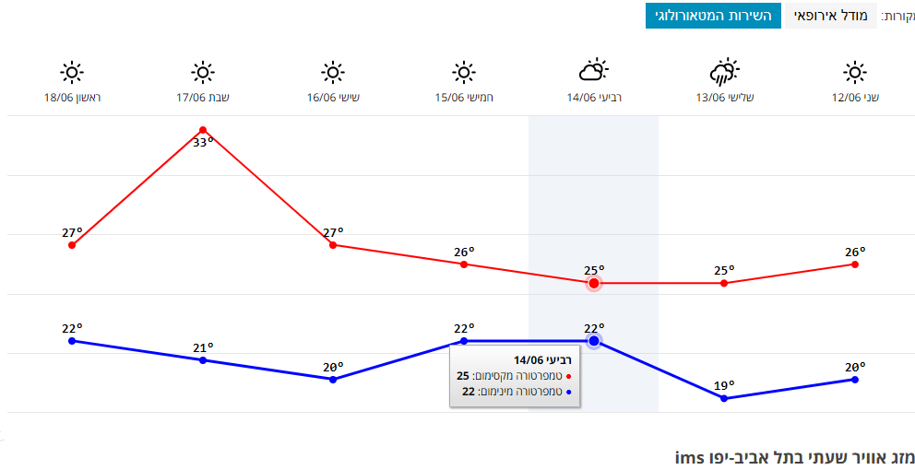Click the שלישי 13/06 date label

click(x=724, y=97)
